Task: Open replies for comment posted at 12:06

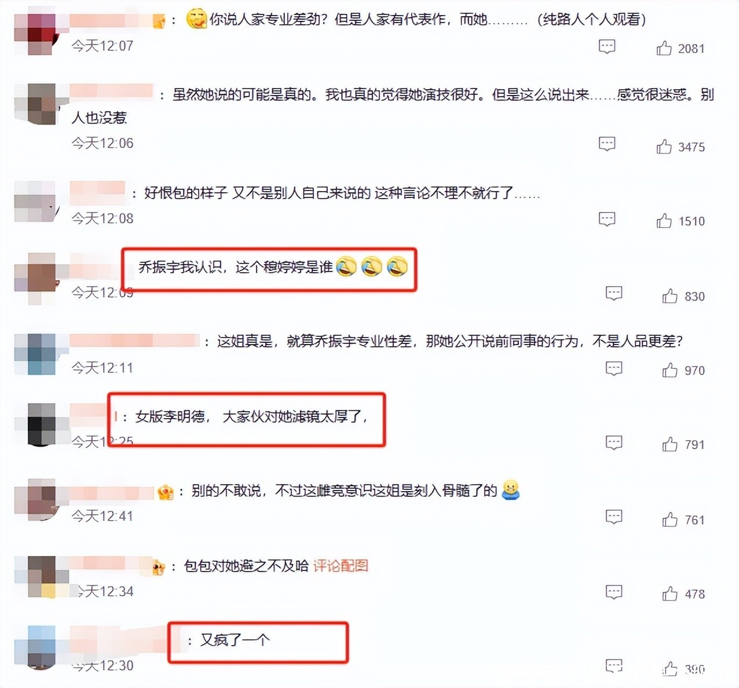Action: [607, 144]
